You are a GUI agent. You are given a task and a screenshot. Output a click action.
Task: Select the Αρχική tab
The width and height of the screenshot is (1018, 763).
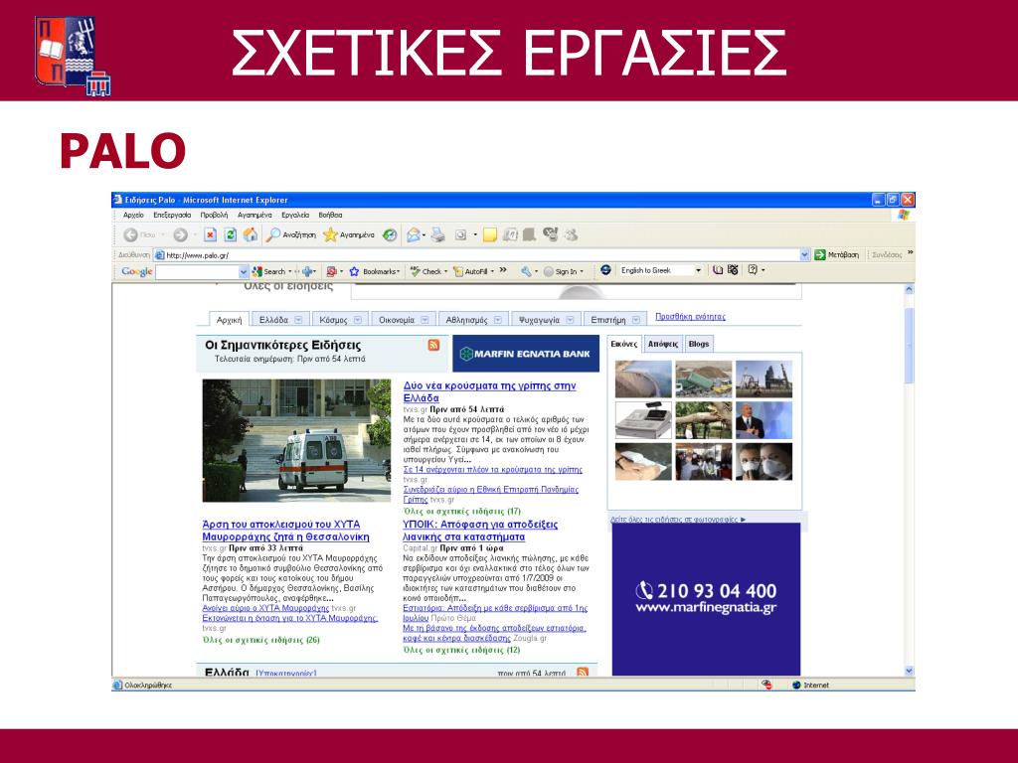[x=229, y=320]
